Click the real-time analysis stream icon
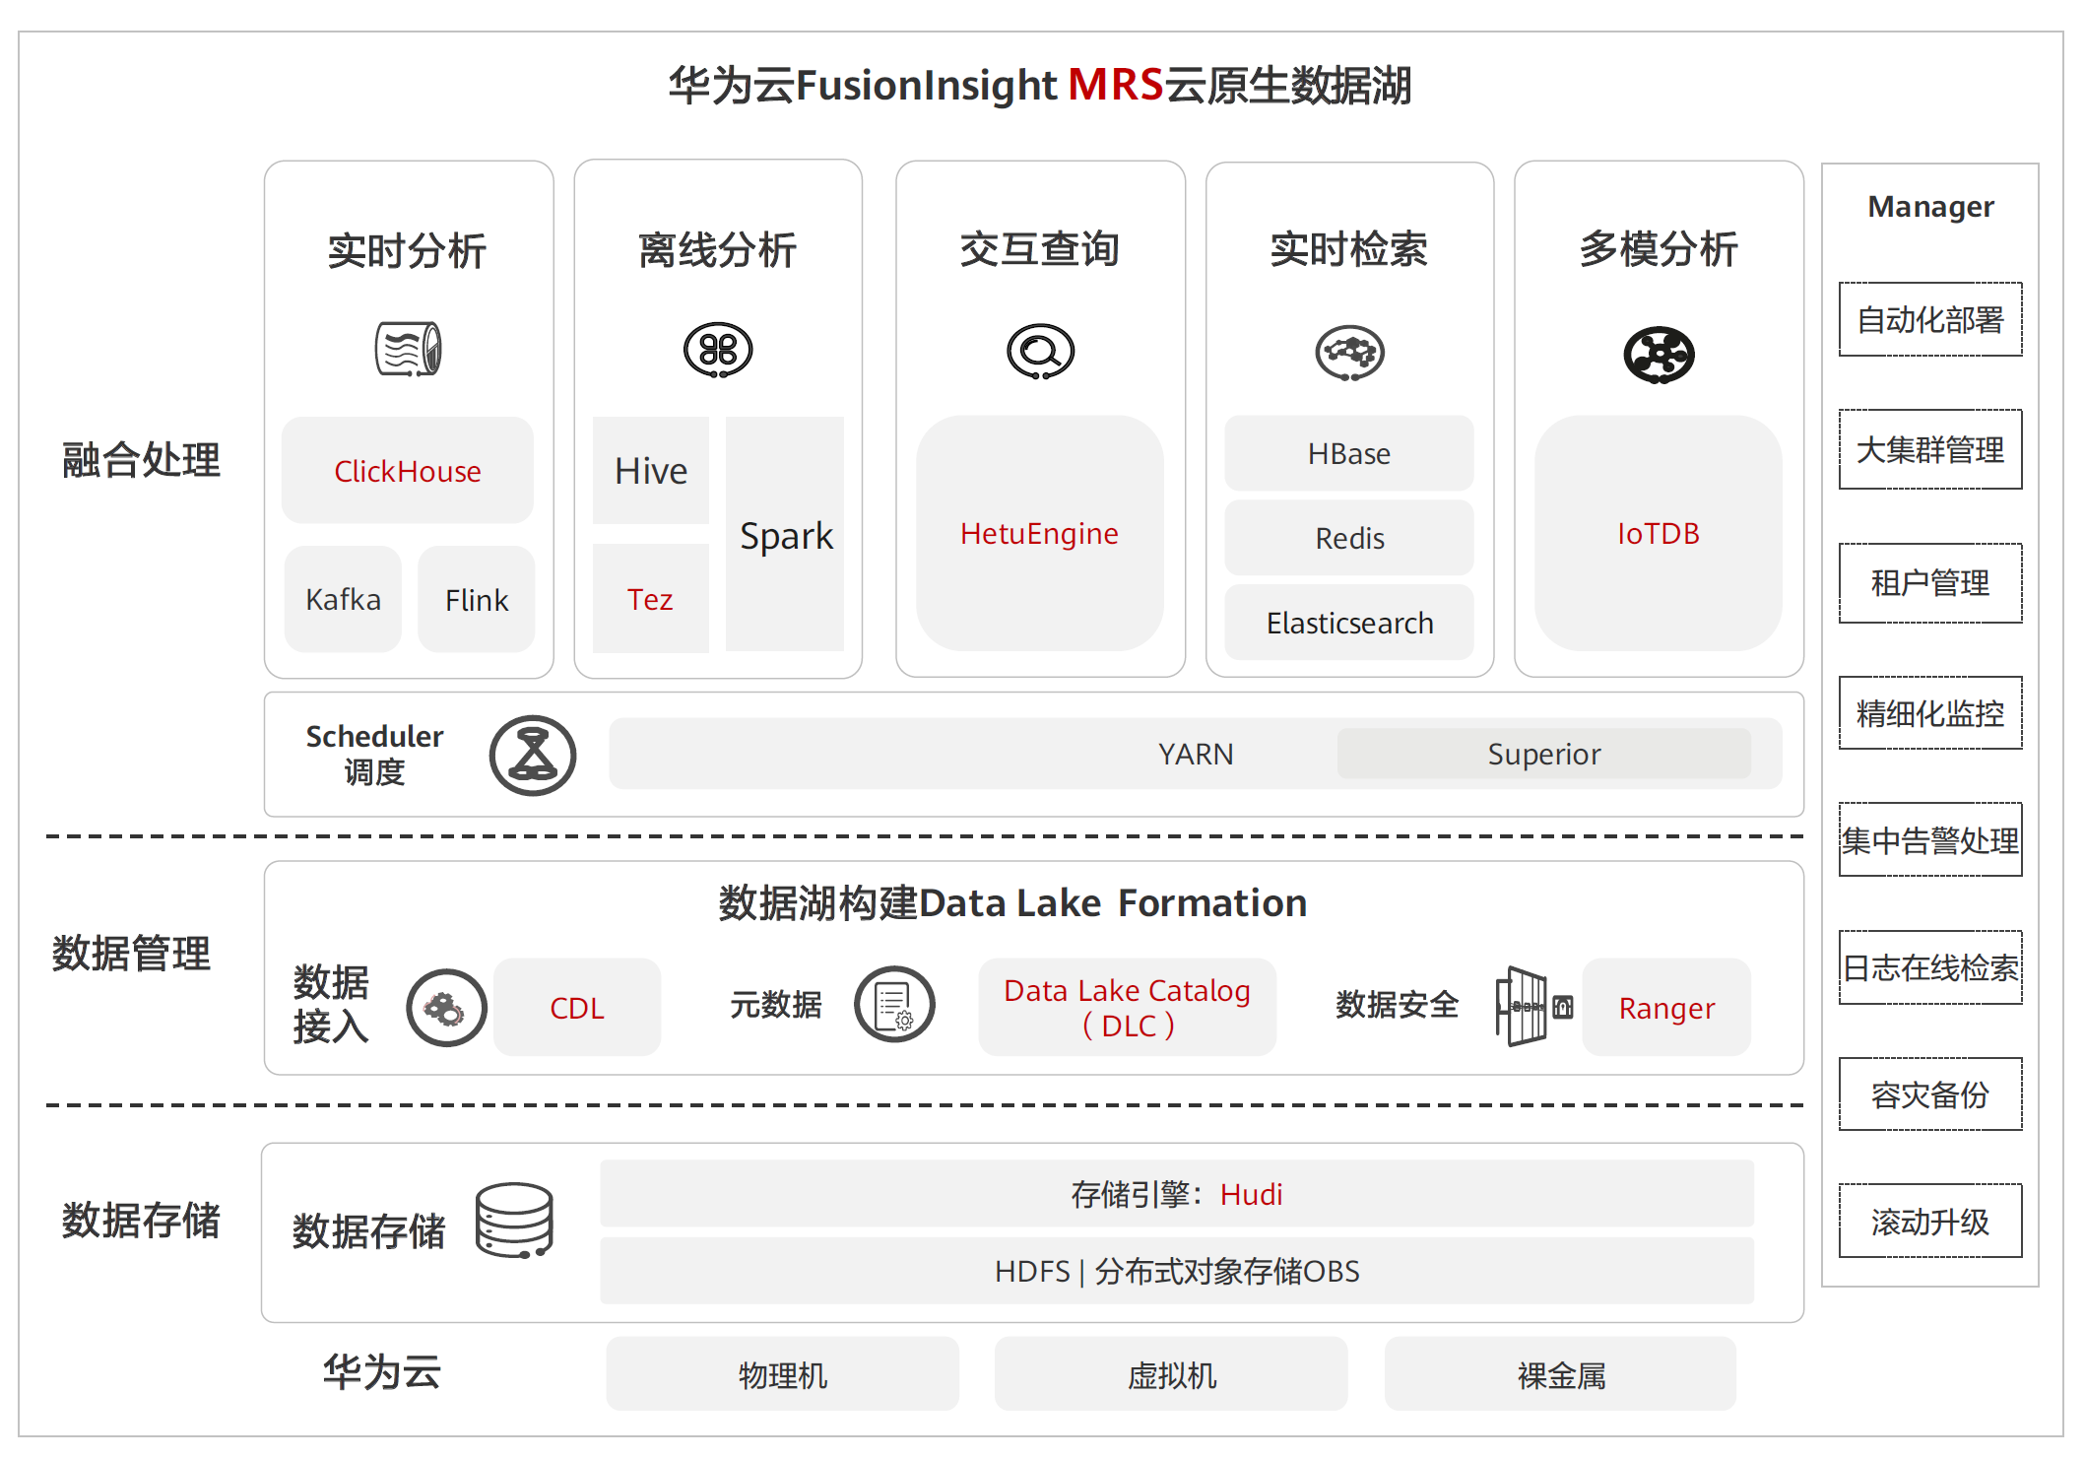 click(x=408, y=350)
